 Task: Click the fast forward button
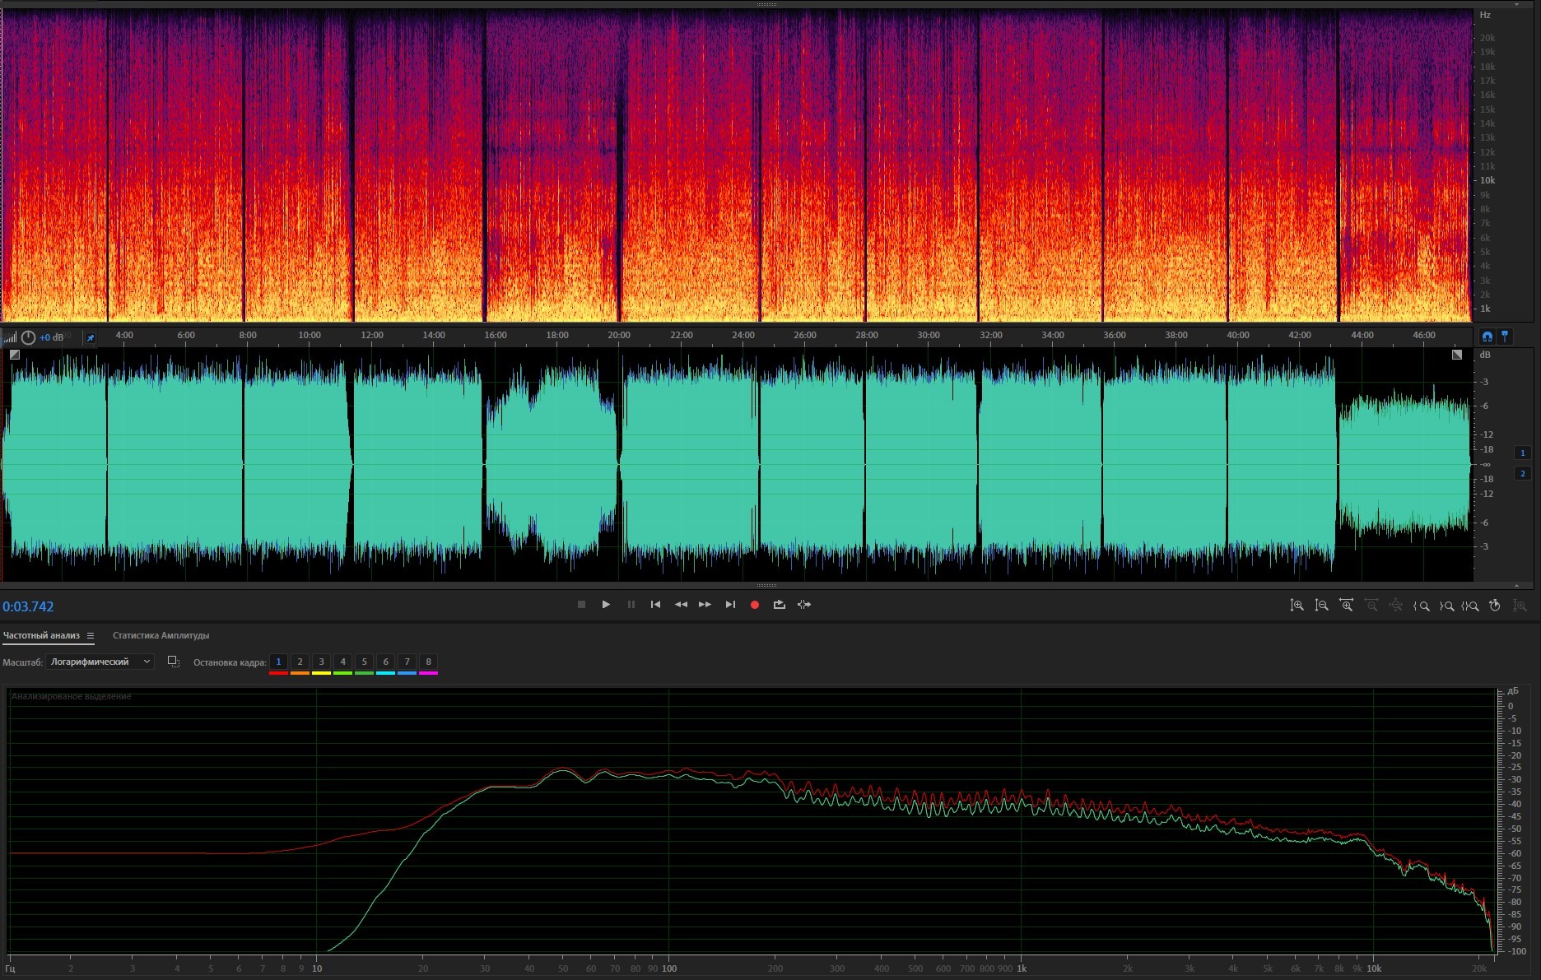(x=705, y=605)
